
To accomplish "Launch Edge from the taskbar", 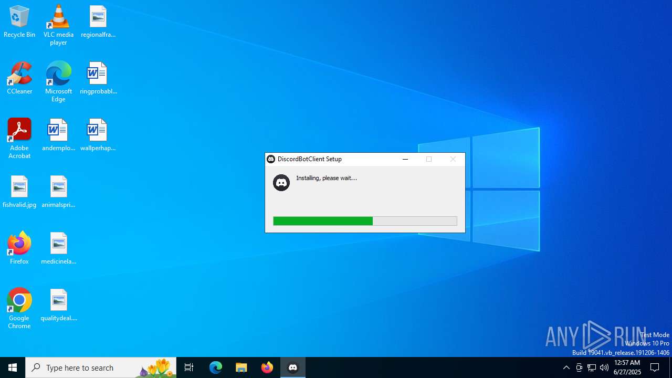I will [216, 367].
